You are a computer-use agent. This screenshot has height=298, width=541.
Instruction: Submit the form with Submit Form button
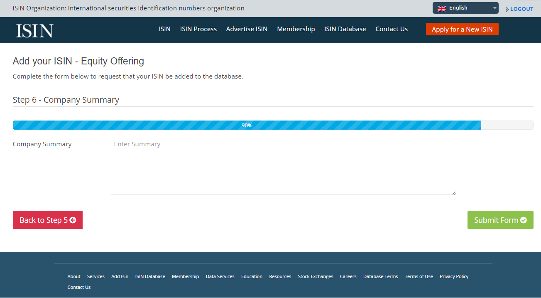click(x=500, y=220)
